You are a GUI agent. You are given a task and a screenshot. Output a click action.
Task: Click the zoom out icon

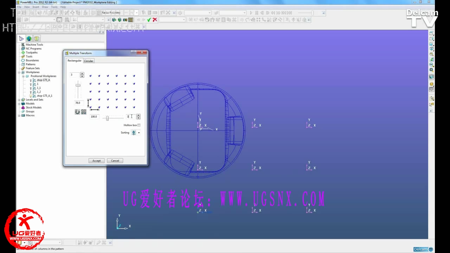click(432, 65)
